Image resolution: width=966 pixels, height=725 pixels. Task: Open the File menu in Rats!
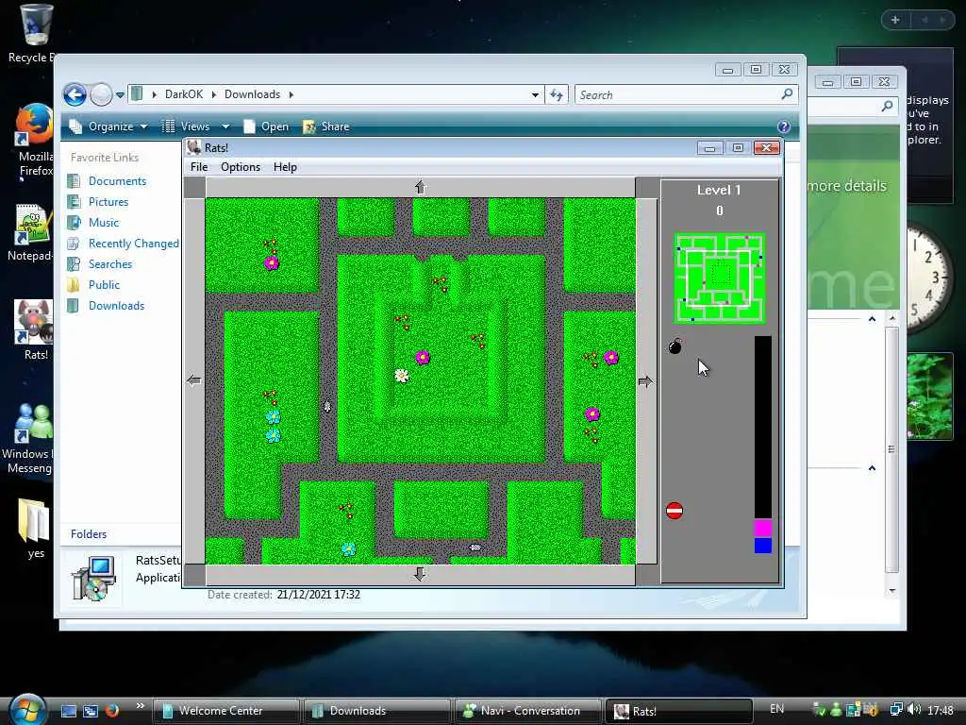tap(199, 167)
